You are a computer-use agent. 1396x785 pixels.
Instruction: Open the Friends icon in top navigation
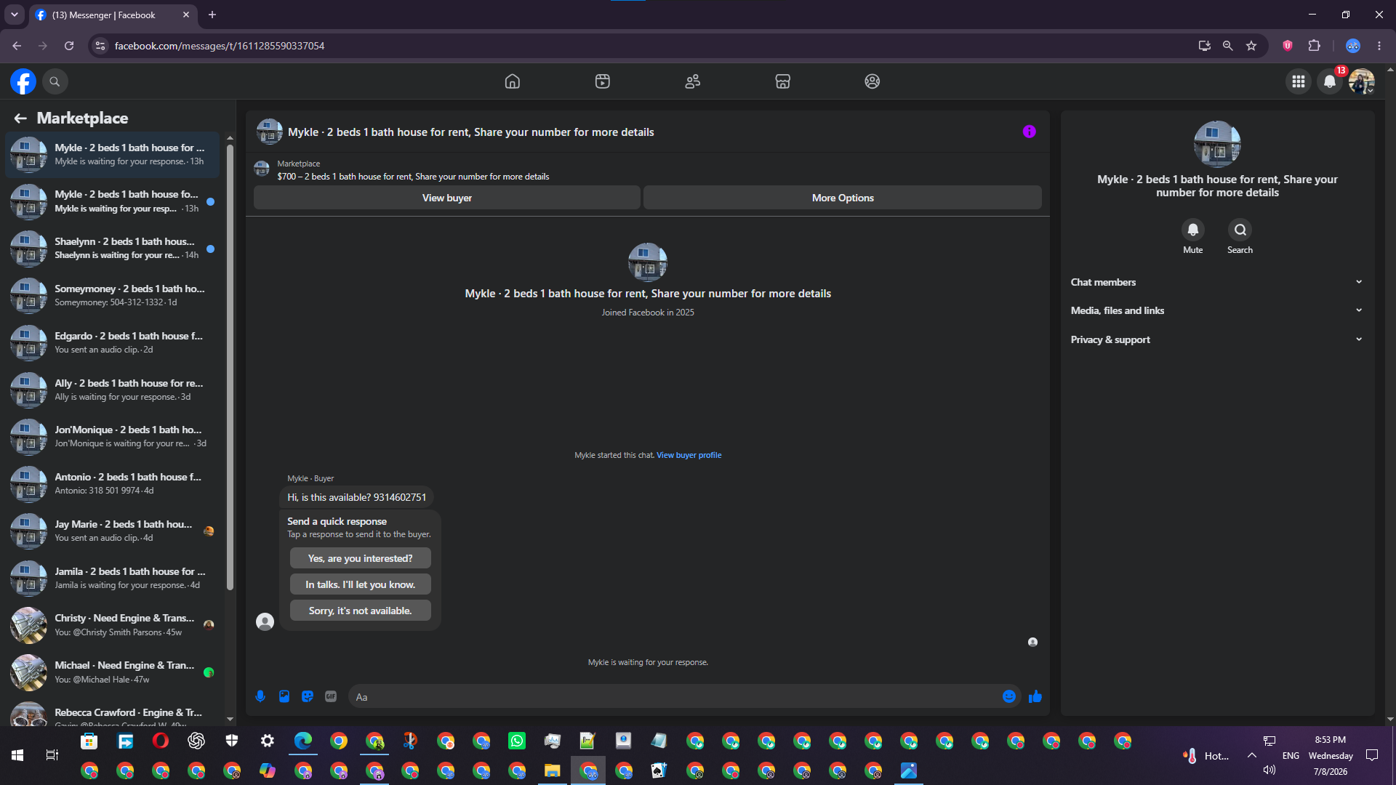pos(693,81)
